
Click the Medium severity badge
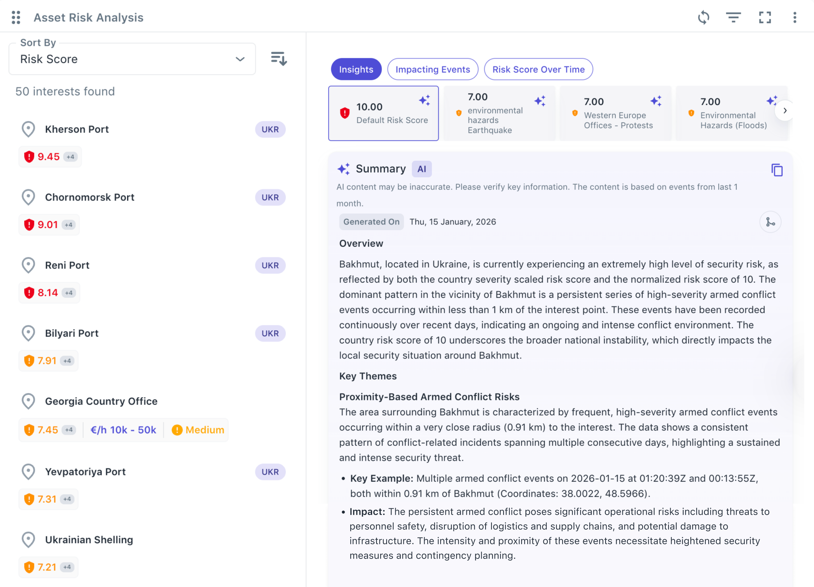point(198,430)
